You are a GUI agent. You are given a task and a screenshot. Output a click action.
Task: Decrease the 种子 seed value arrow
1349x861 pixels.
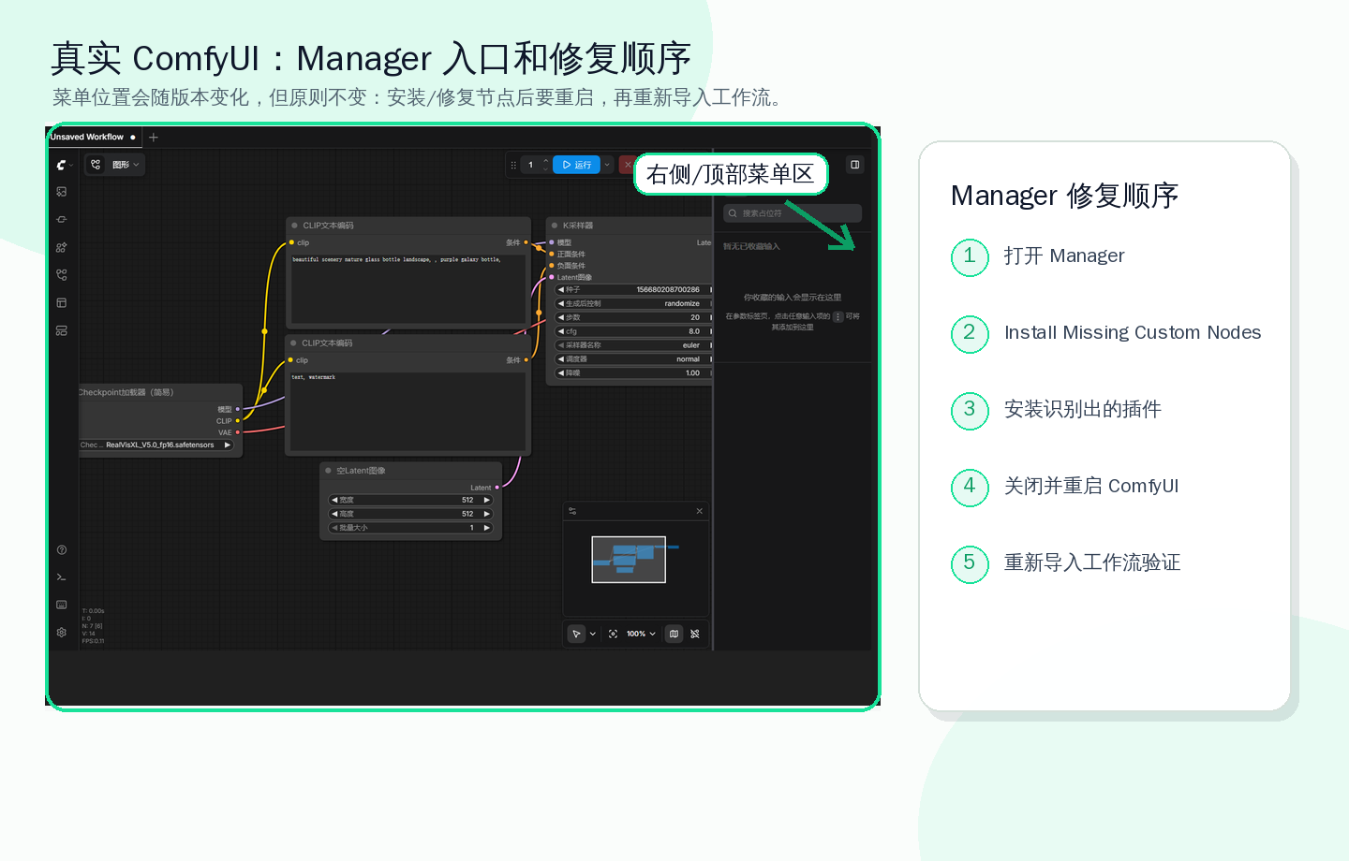point(561,290)
